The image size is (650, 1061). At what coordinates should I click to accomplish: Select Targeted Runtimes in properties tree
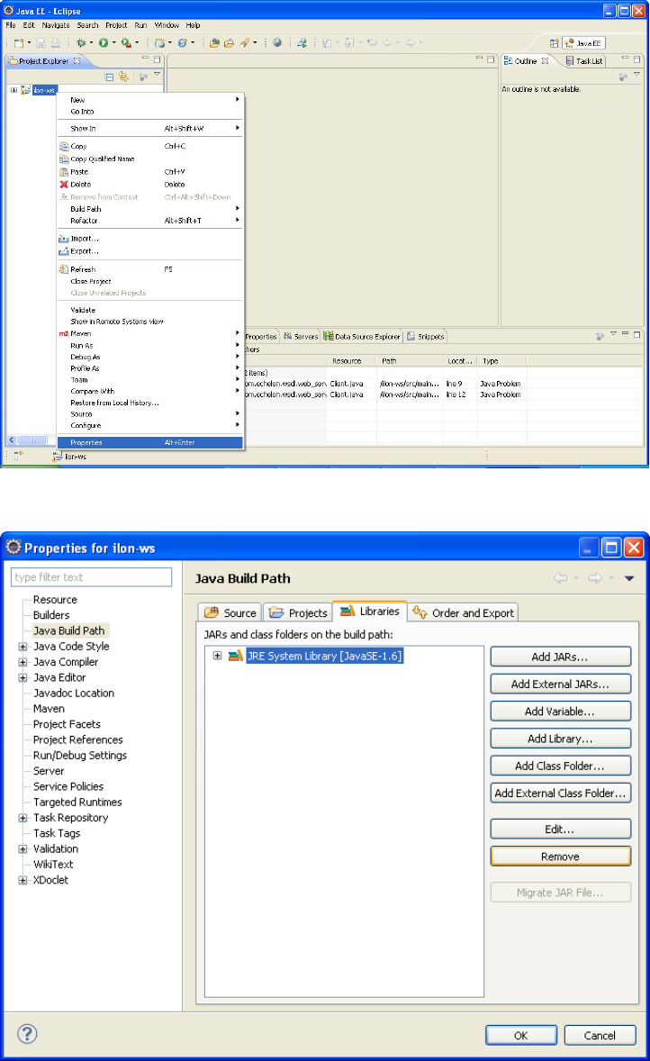(x=77, y=802)
